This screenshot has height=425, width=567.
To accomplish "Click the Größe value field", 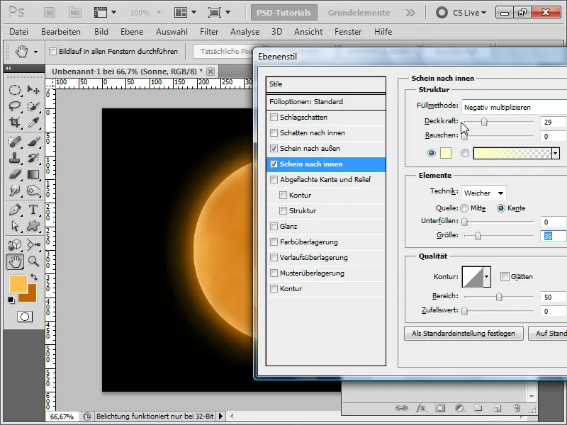I will 554,236.
